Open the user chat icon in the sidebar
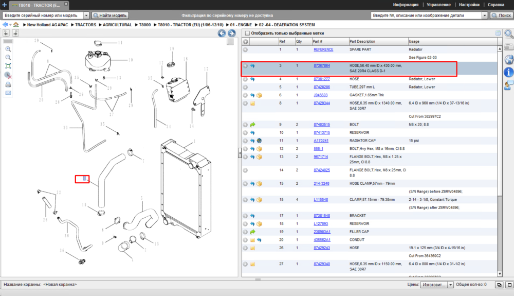The image size is (514, 296). click(508, 85)
